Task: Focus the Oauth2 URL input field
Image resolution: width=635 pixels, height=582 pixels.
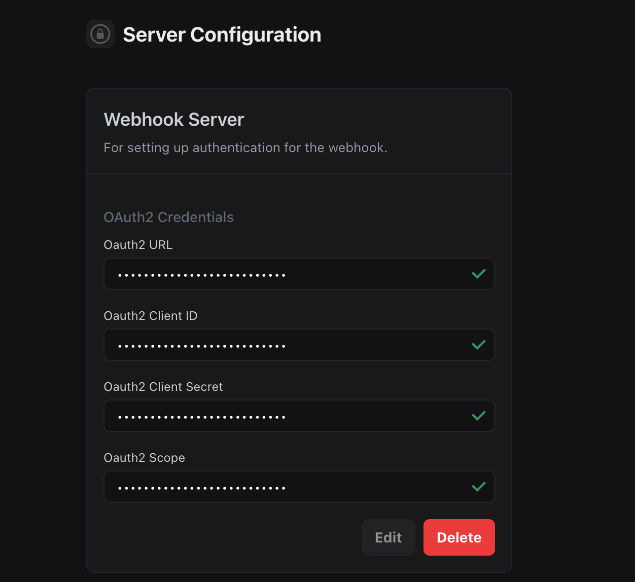Action: tap(299, 274)
